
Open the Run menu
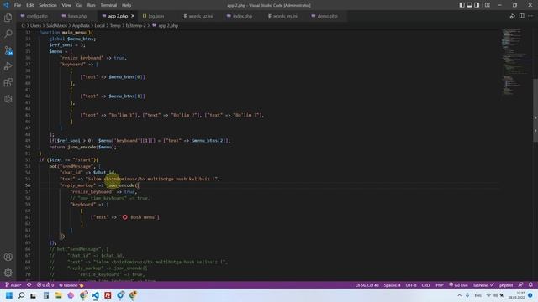tap(91, 5)
